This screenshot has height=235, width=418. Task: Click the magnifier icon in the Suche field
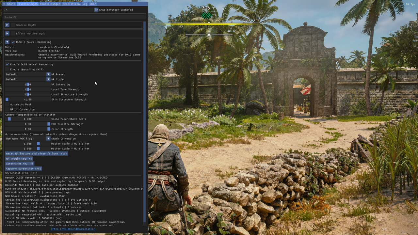pyautogui.click(x=15, y=17)
